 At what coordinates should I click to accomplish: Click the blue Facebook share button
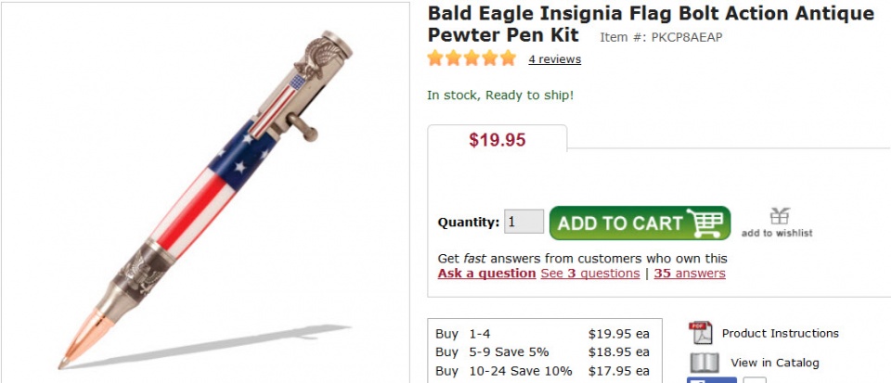711,379
